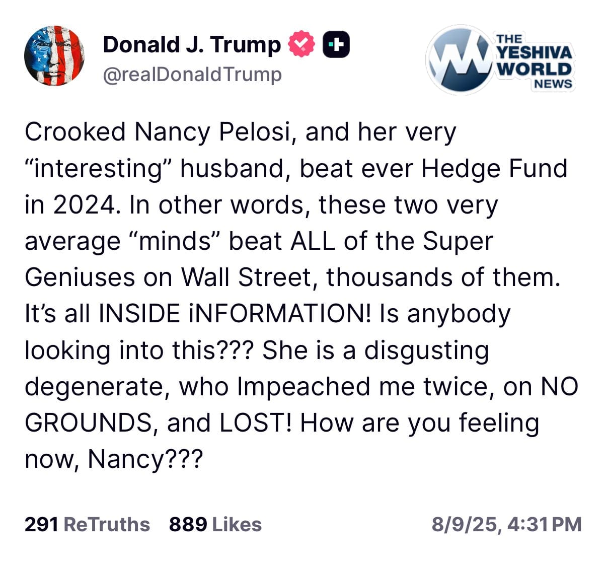Click the words "Hedge Fund" in the post
607x562 pixels.
click(494, 169)
